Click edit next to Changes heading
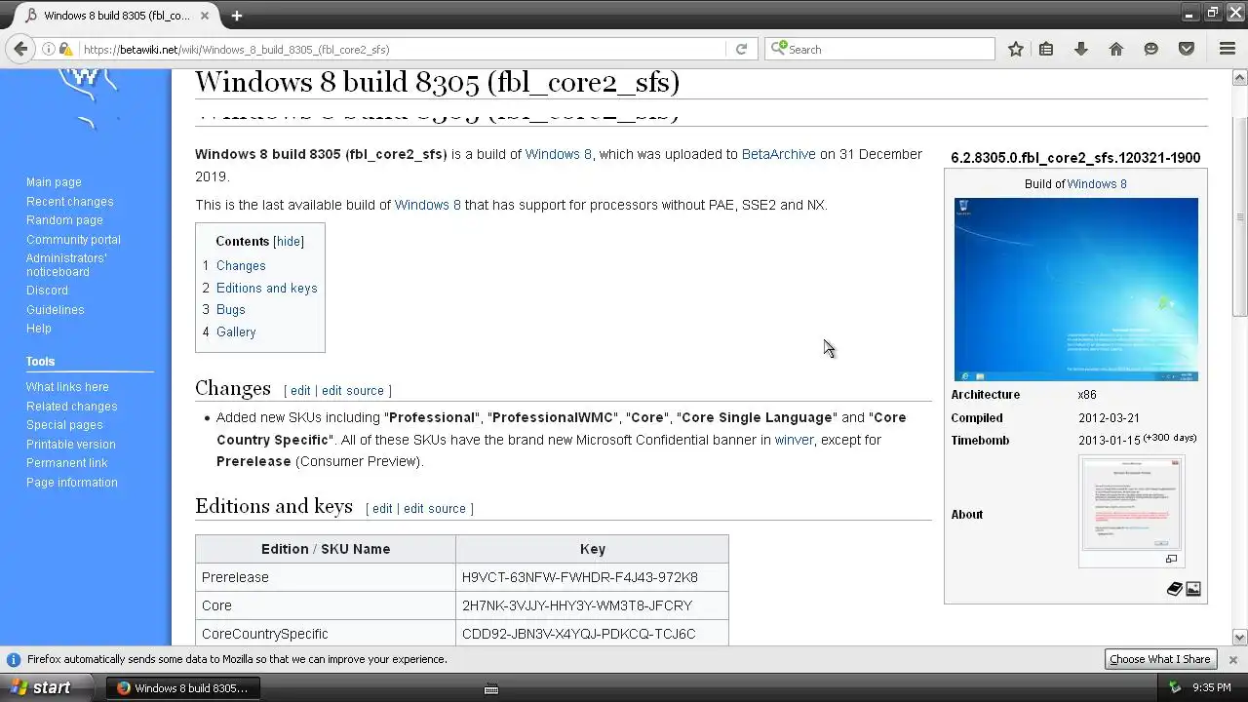1248x702 pixels. pos(300,390)
